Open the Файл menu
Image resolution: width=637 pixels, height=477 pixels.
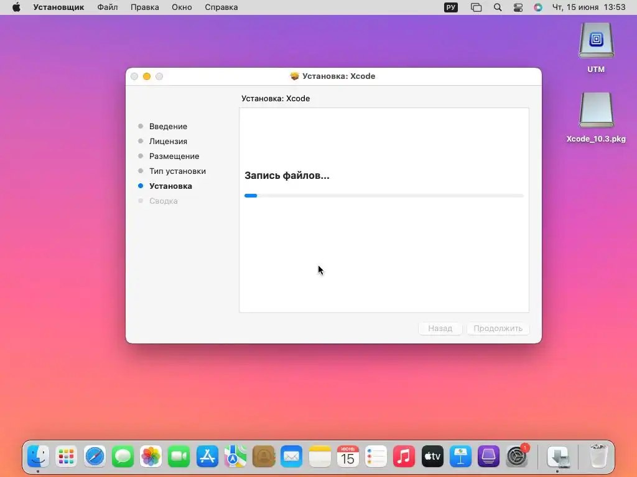[x=107, y=7]
